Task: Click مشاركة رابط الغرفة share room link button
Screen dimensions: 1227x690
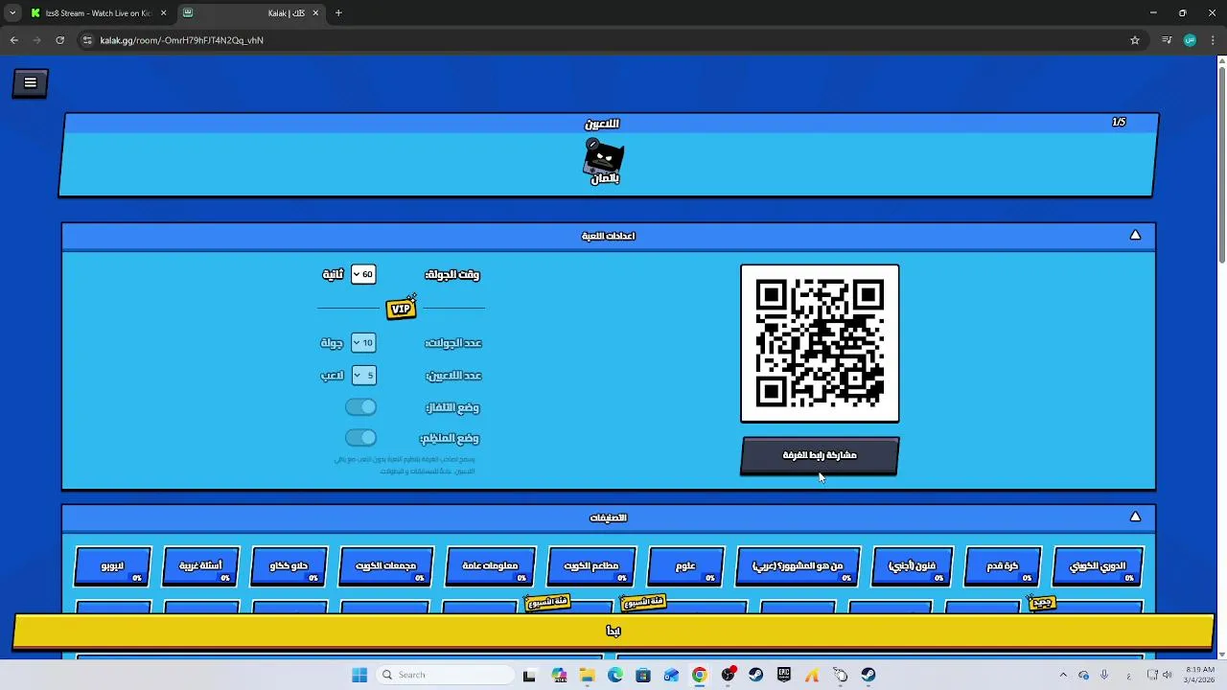Action: (x=820, y=455)
